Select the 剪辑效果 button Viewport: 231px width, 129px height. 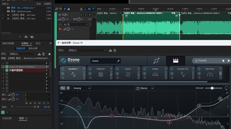(21, 48)
